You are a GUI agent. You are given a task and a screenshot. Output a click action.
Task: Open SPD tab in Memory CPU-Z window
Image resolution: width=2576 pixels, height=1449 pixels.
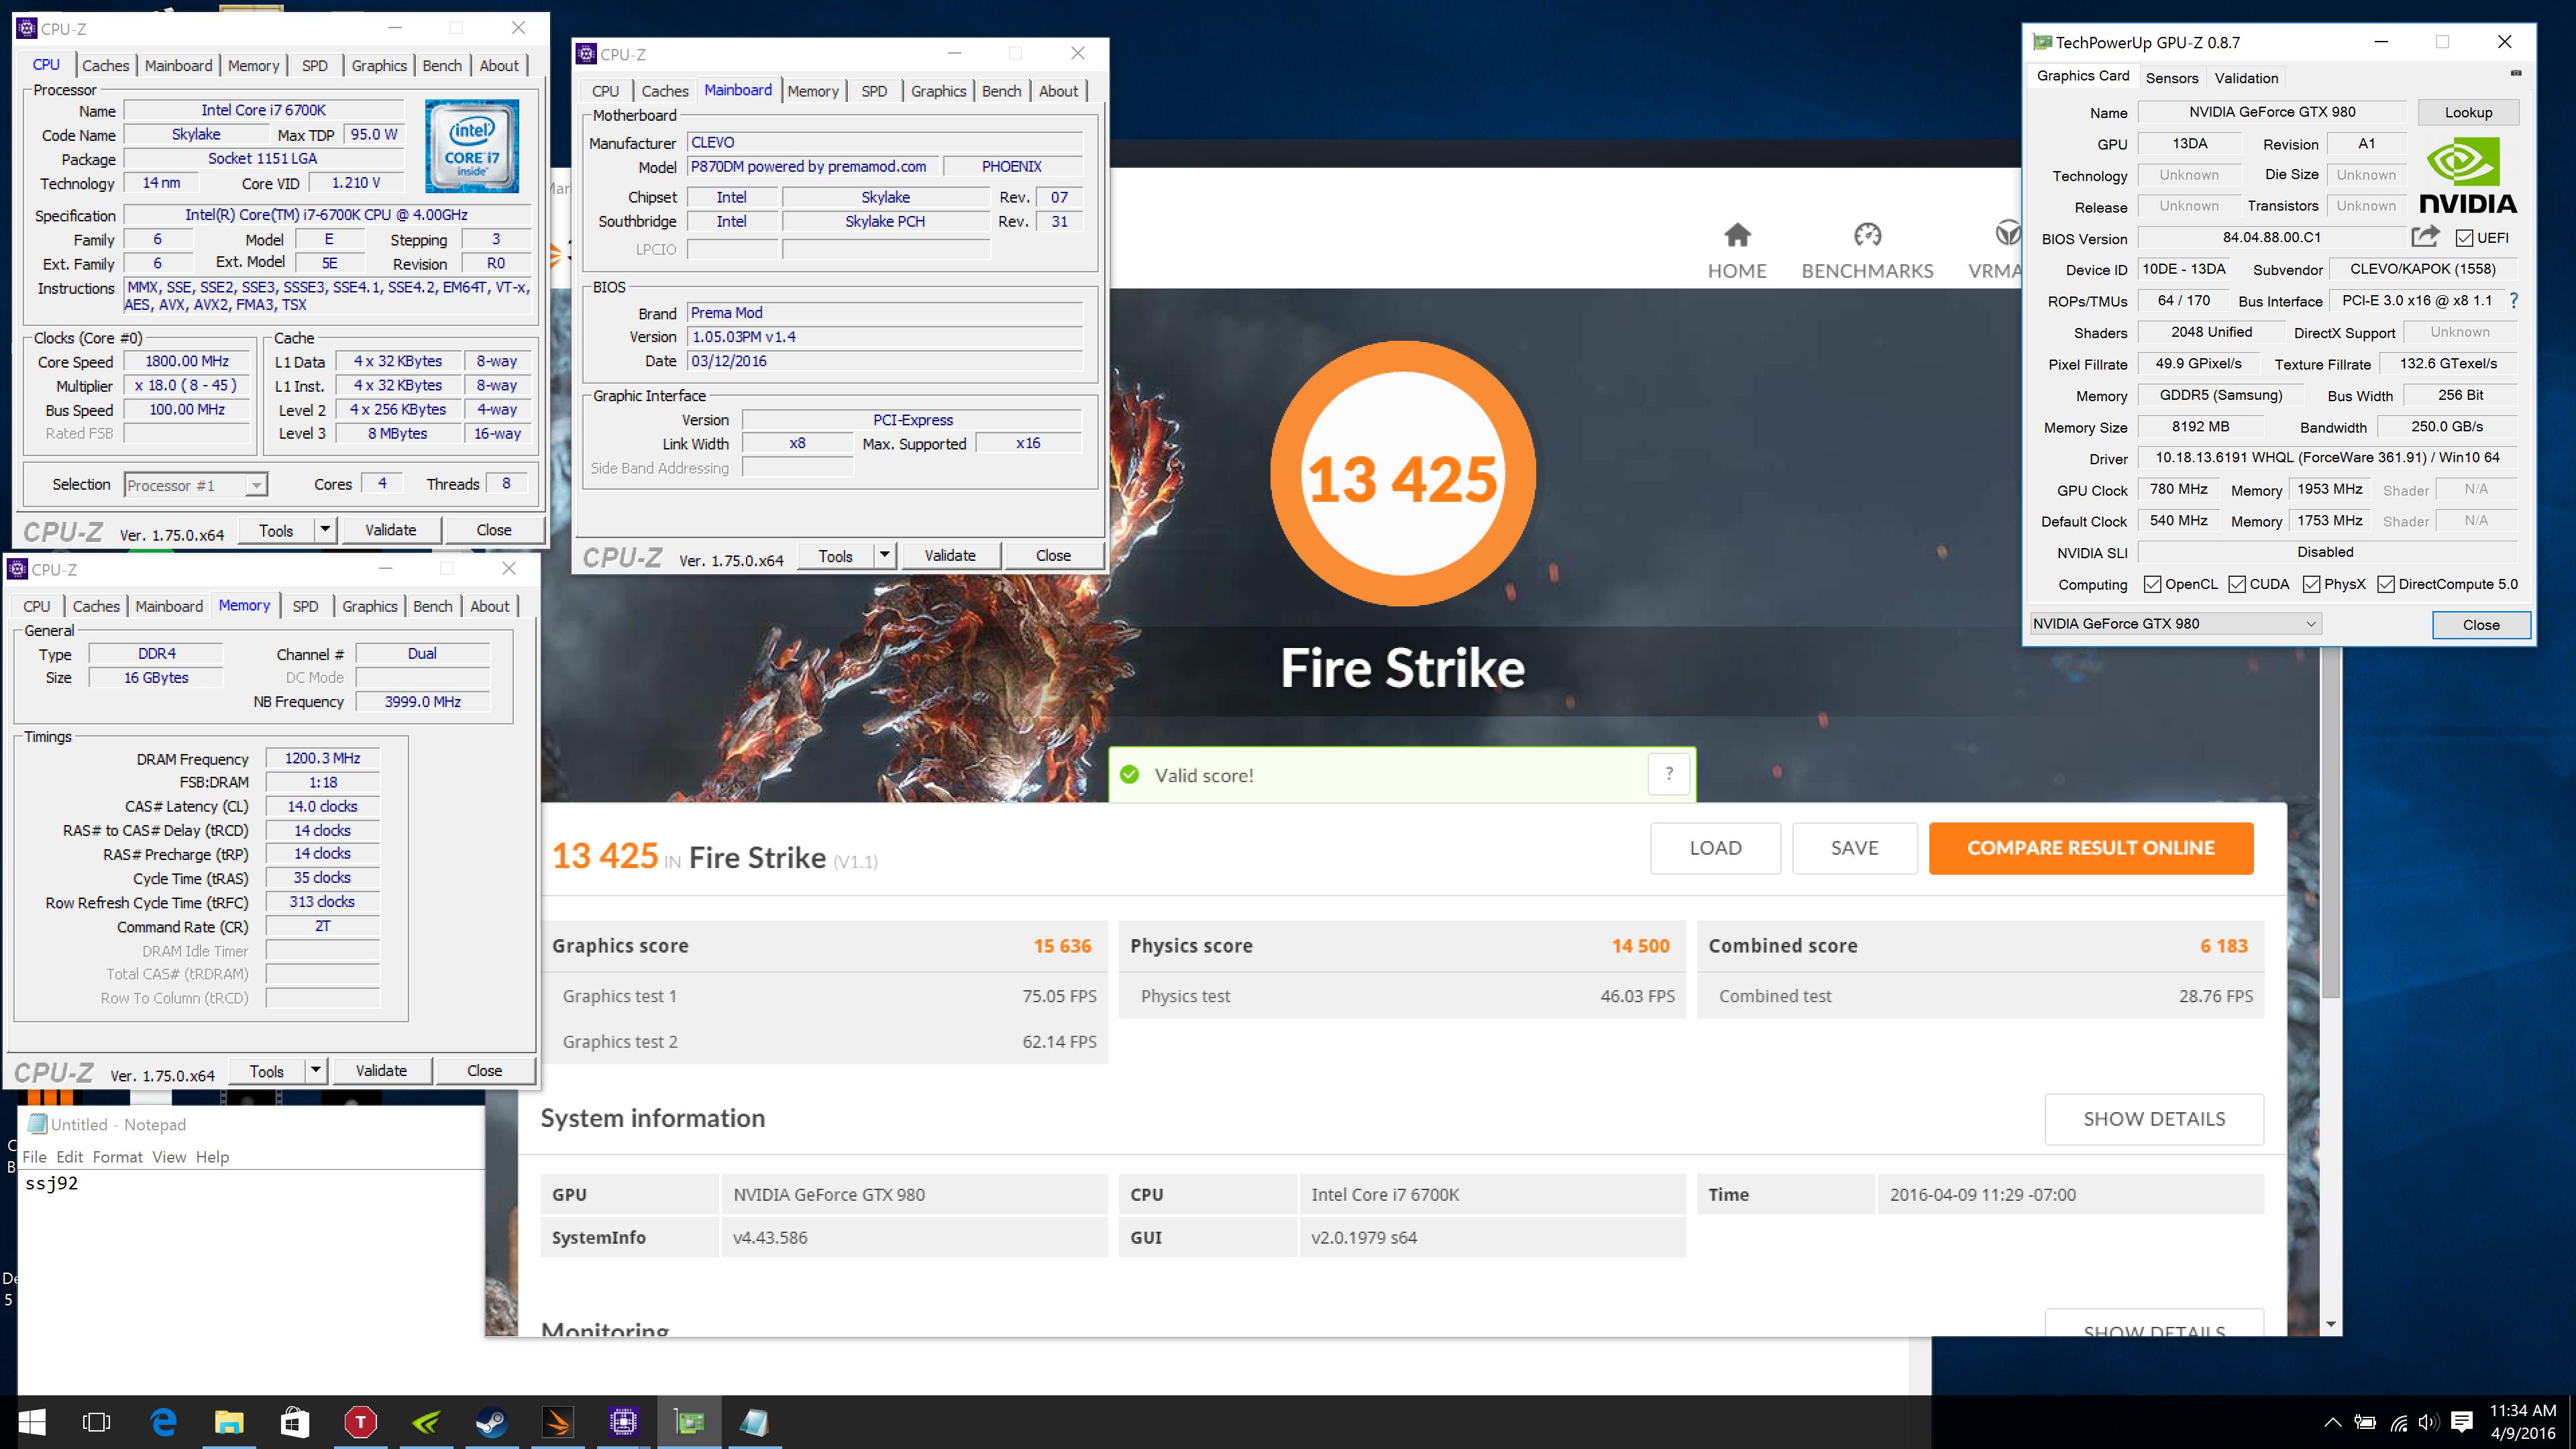(305, 606)
